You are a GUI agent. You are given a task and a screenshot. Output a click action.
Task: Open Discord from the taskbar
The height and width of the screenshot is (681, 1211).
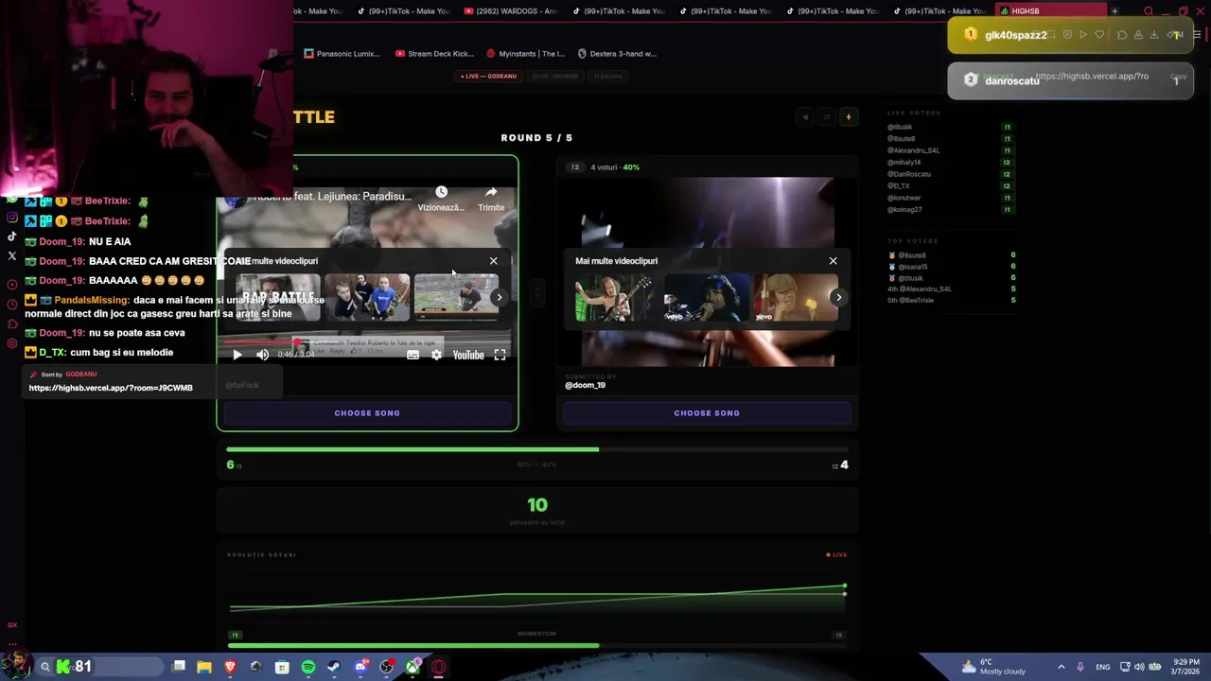pyautogui.click(x=360, y=667)
